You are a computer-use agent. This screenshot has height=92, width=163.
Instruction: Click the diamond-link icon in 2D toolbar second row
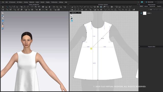[x=101, y=10]
